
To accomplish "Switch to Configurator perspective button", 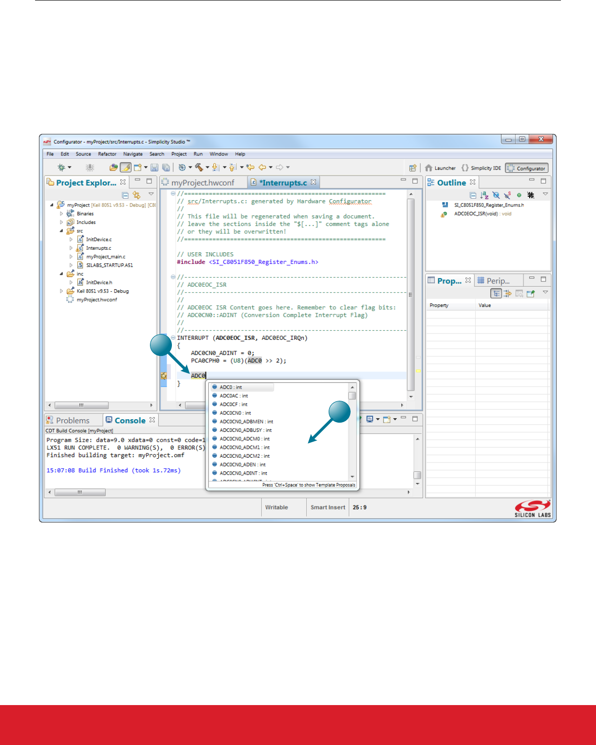I will click(526, 168).
